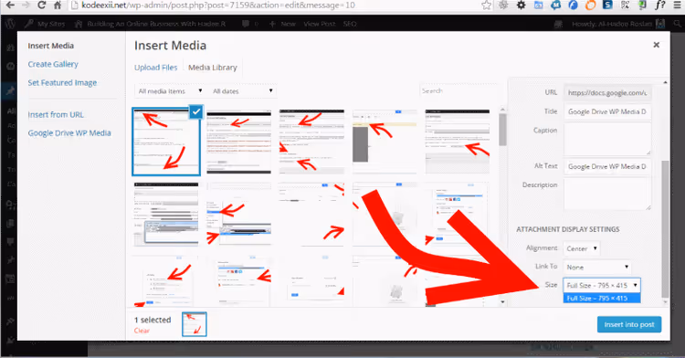Open the comments bubble in admin bar
Image resolution: width=685 pixels, height=358 pixels.
[x=249, y=24]
